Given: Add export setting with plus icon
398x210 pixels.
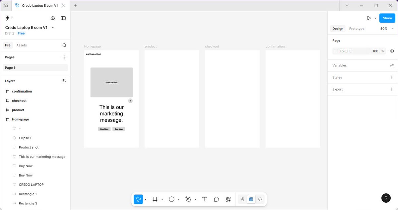Looking at the screenshot, I should tap(392, 89).
